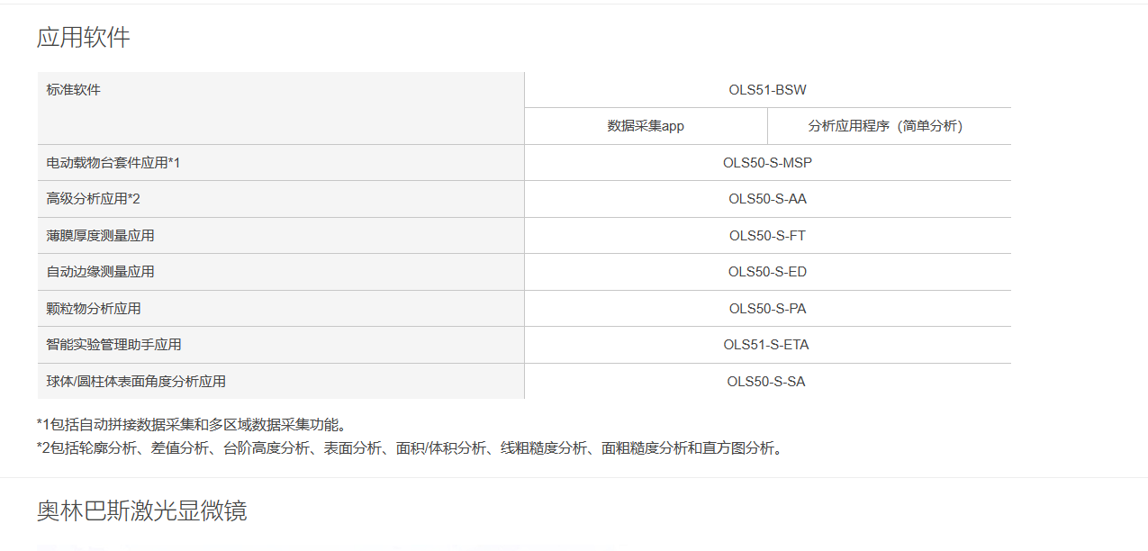Select the 球体/圆柱体表面角度分析应用 row label
This screenshot has height=551, width=1148.
point(136,382)
